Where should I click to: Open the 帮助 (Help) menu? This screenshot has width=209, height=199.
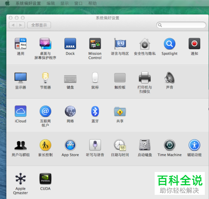coord(92,3)
